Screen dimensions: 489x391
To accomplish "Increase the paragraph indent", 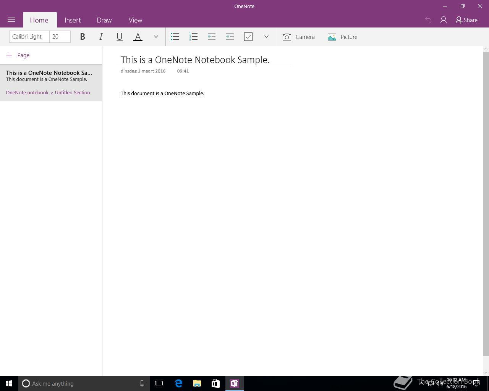I will (x=230, y=37).
